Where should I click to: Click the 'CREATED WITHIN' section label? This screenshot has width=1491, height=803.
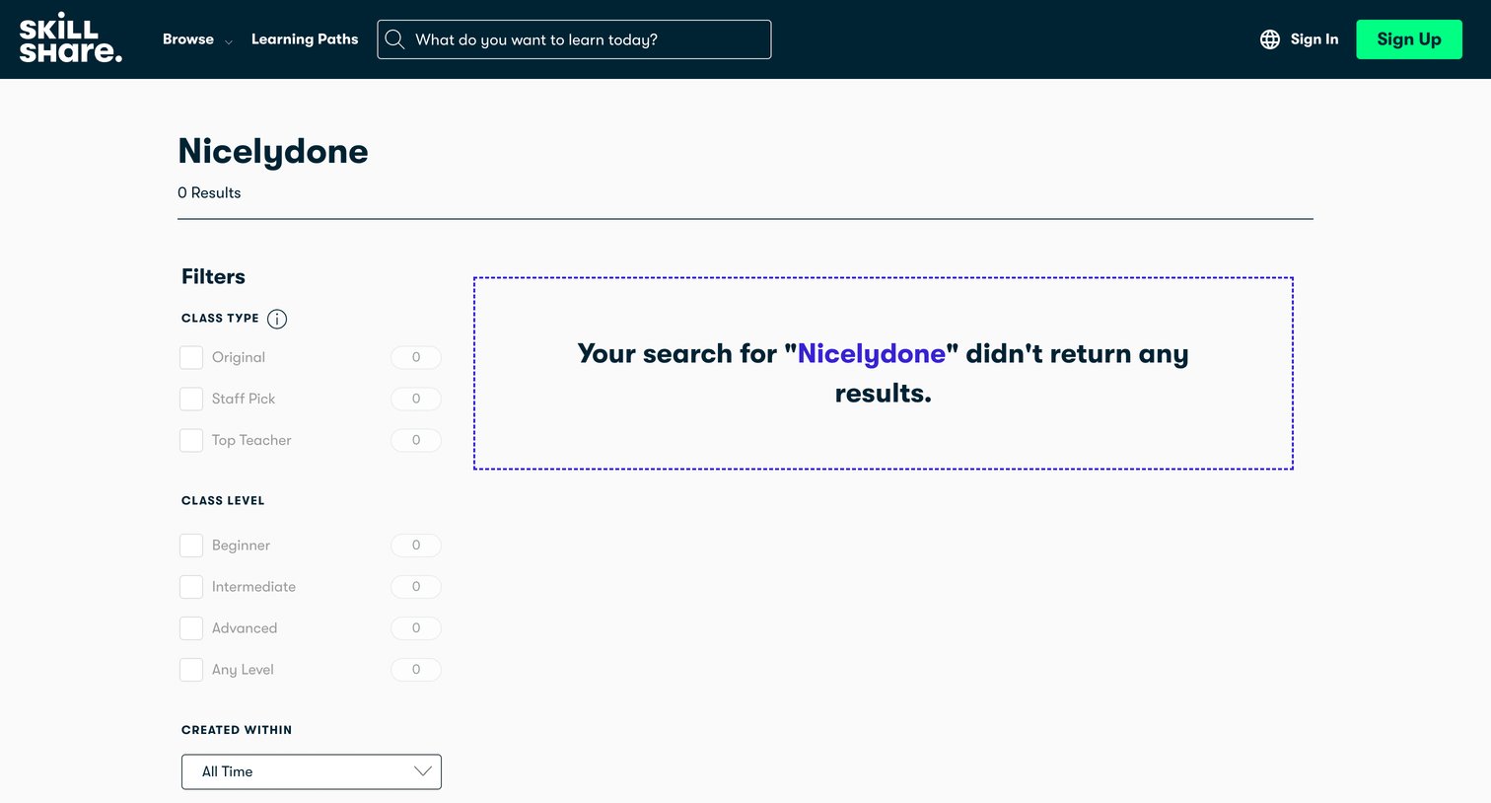237,730
